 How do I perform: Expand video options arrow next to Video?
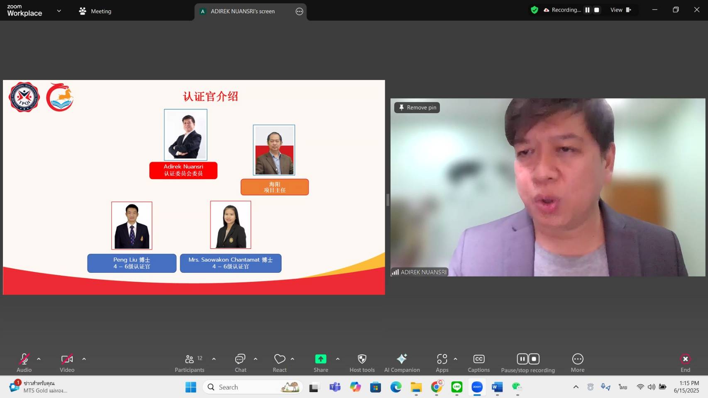84,359
